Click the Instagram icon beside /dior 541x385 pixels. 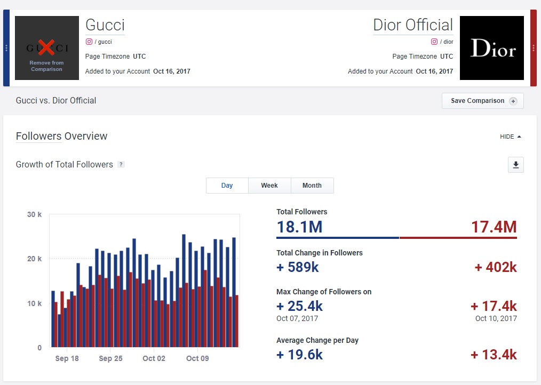434,42
